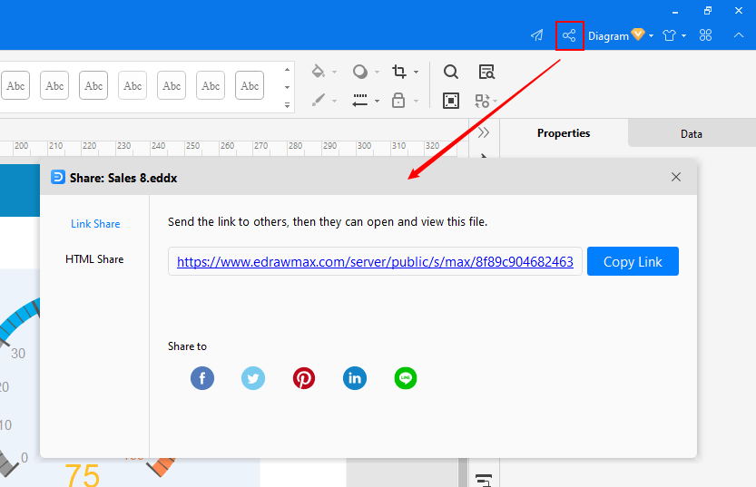Share to Facebook
Screen dimensions: 756x487
[202, 378]
